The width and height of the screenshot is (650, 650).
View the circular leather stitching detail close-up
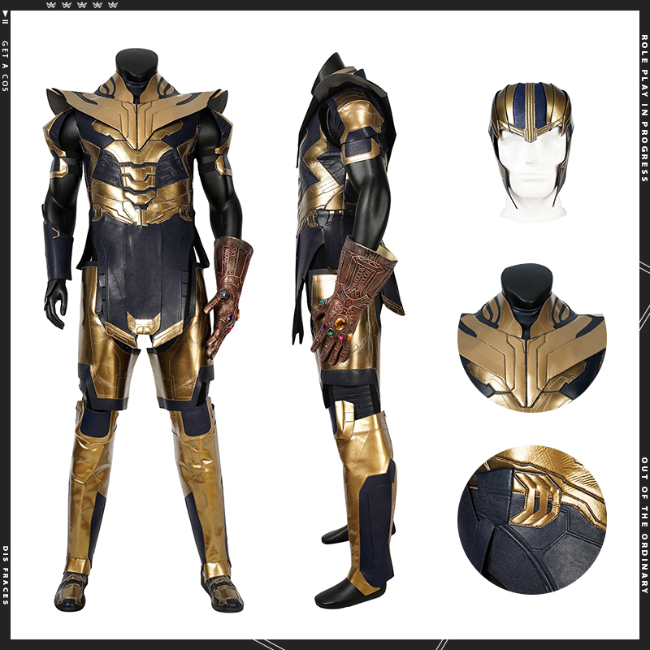click(x=532, y=520)
